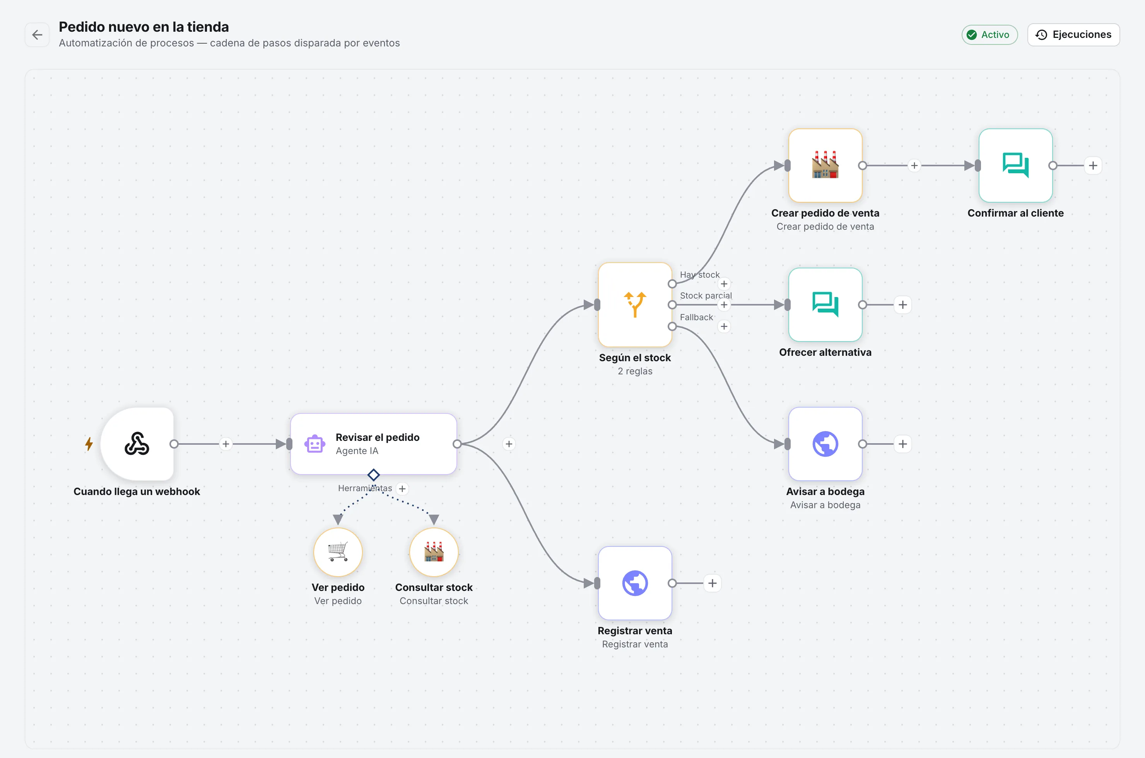Insert a step between Crear pedido and Confirmar
1145x758 pixels.
(914, 166)
